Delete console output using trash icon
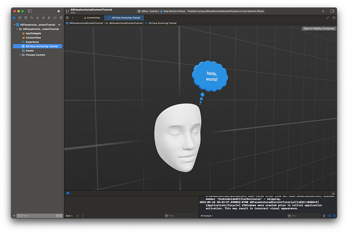348x233 pixels. pyautogui.click(x=324, y=216)
